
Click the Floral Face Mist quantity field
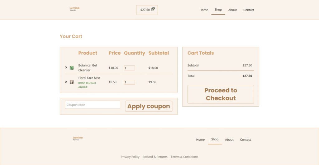129,82
